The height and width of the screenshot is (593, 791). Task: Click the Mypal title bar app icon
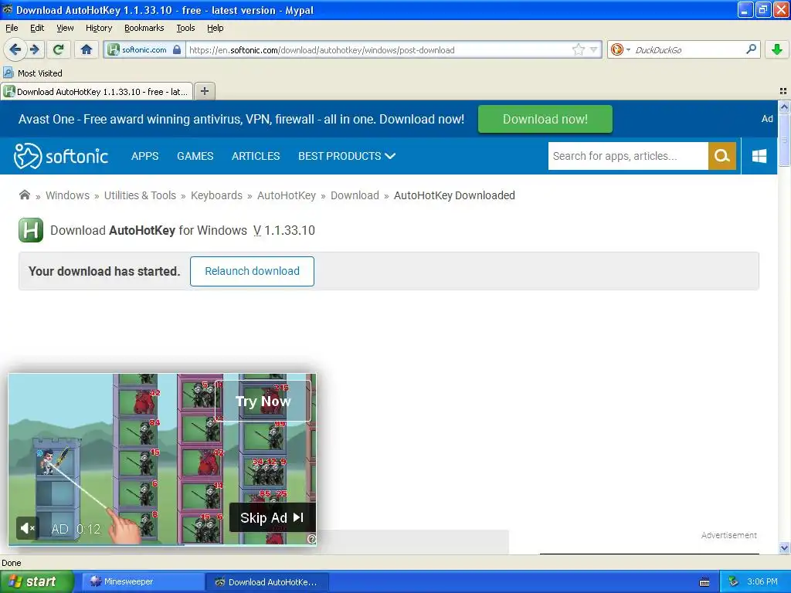click(7, 9)
